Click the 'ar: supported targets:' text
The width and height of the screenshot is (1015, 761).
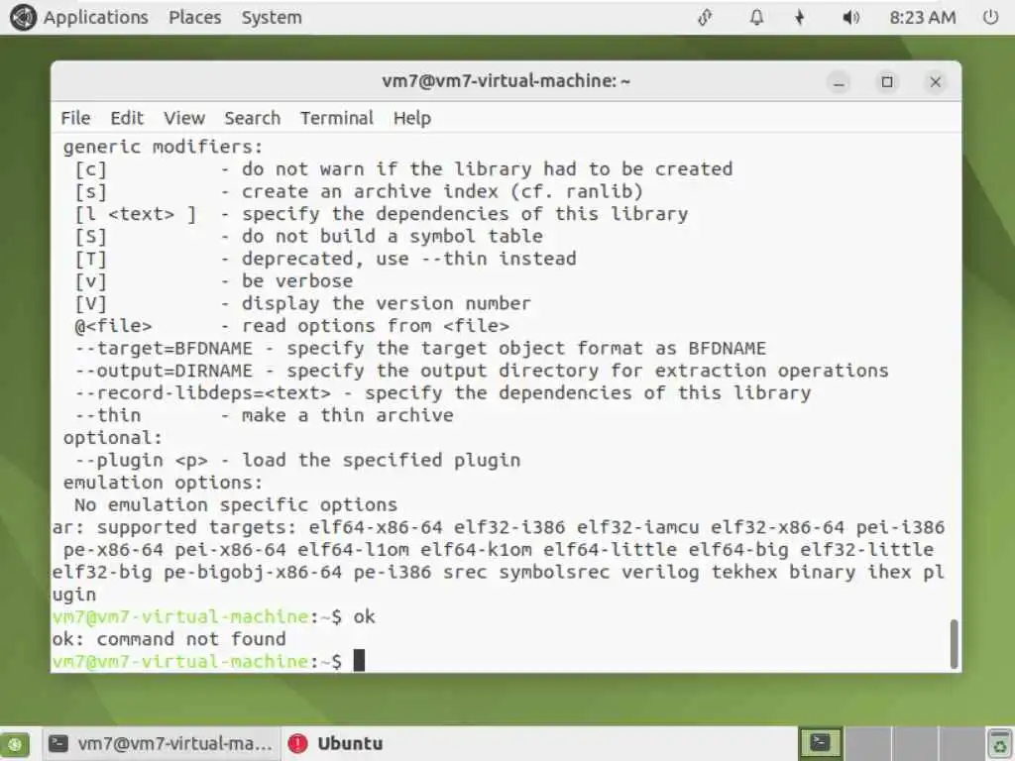(174, 527)
